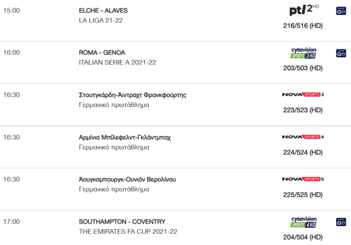Select the Στουτγκάρδη-Άιντραχτ Φρανκφούρτης match
The image size is (351, 245).
[133, 95]
